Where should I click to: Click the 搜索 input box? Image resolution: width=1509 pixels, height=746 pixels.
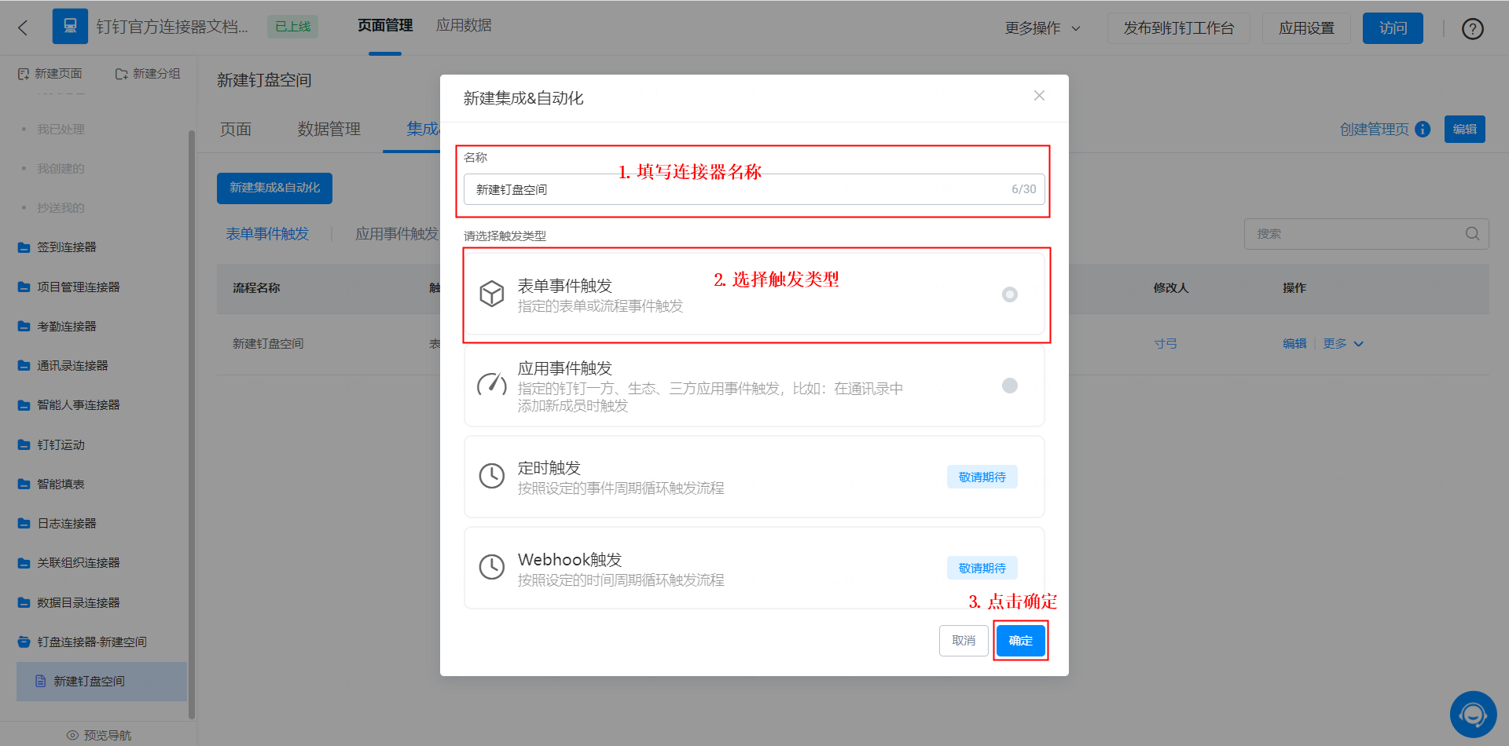[1366, 234]
